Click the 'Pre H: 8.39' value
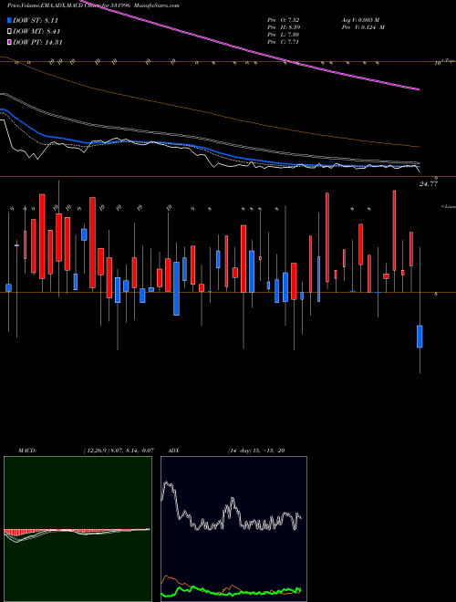This screenshot has width=456, height=602. (x=284, y=26)
